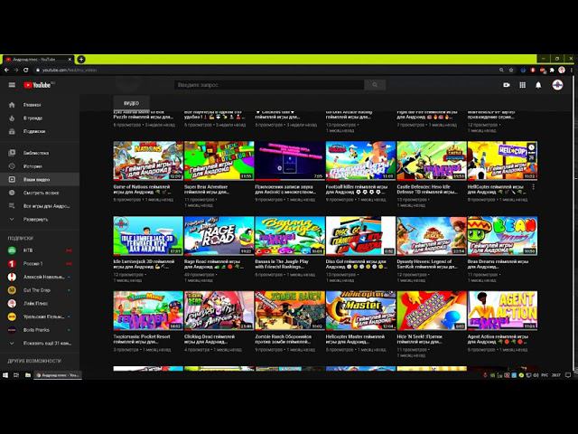Open the Game of Nations video thumbnail
578x434 pixels.
pyautogui.click(x=148, y=161)
